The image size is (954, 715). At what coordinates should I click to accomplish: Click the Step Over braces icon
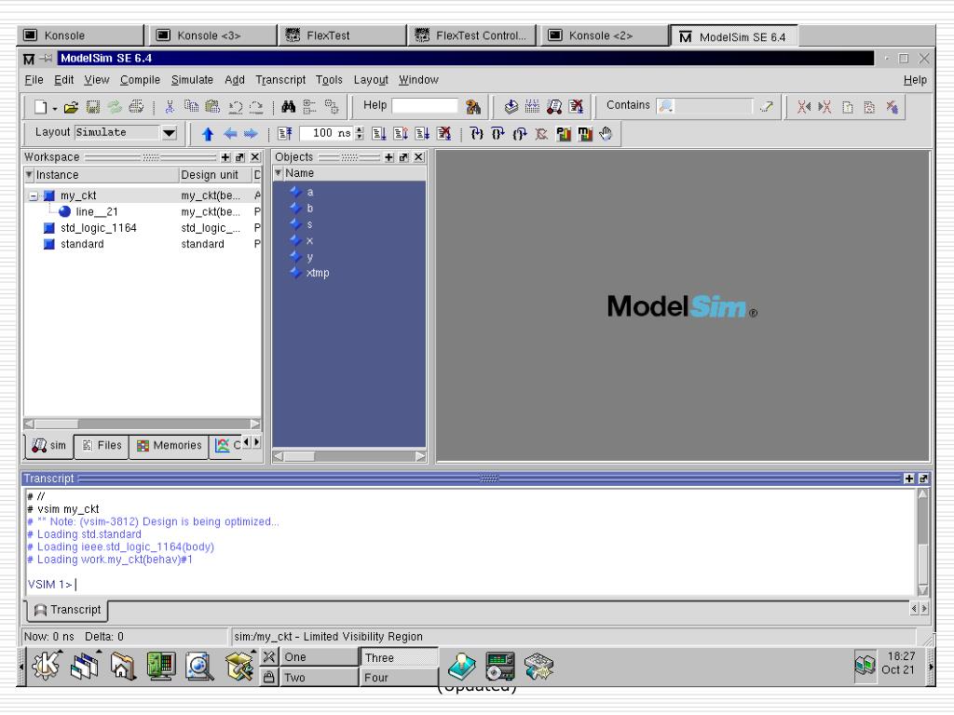(498, 134)
